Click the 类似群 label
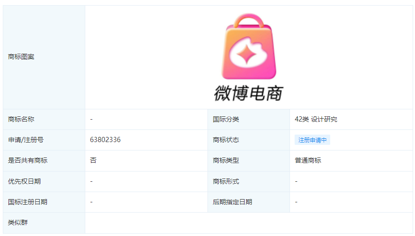Image resolution: width=415 pixels, height=236 pixels. (18, 222)
